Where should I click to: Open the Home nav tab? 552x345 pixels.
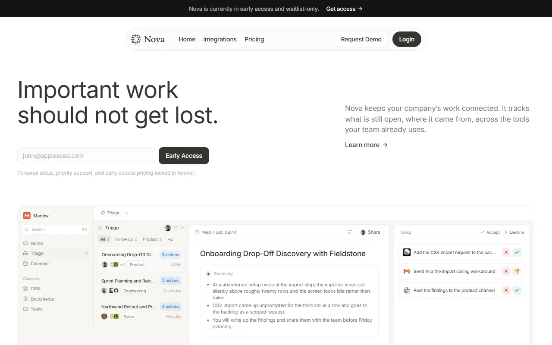187,39
